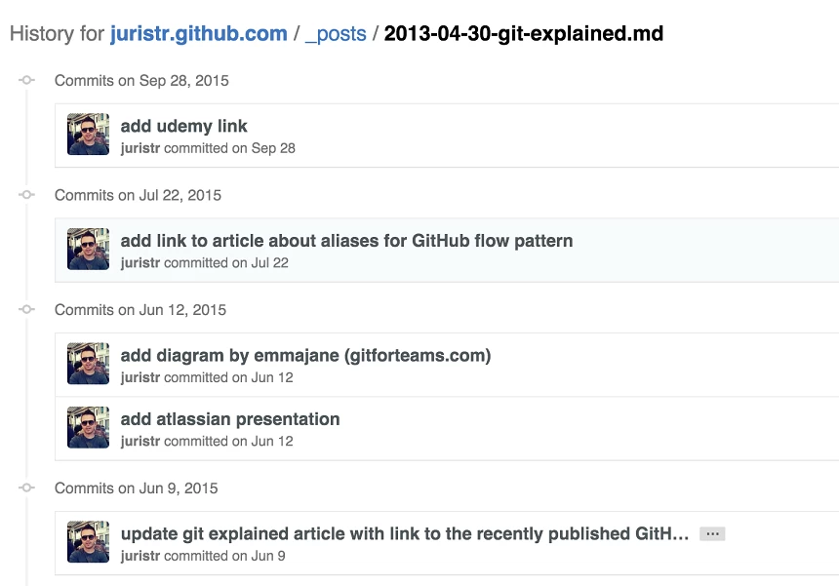The image size is (839, 586).
Task: Expand the truncated commit message ellipsis button
Action: pos(712,534)
